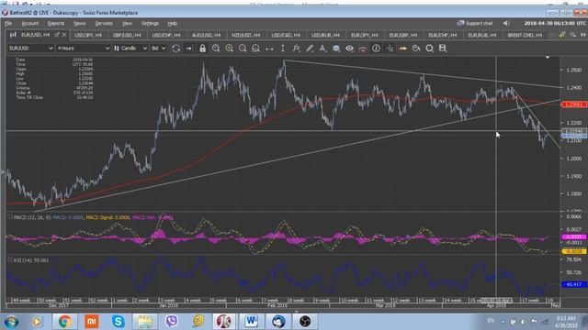Open Support chat

(x=475, y=23)
